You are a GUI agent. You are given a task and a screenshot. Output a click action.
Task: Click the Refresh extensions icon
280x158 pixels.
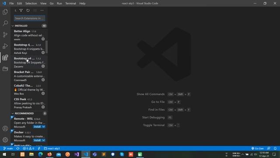click(x=28, y=11)
